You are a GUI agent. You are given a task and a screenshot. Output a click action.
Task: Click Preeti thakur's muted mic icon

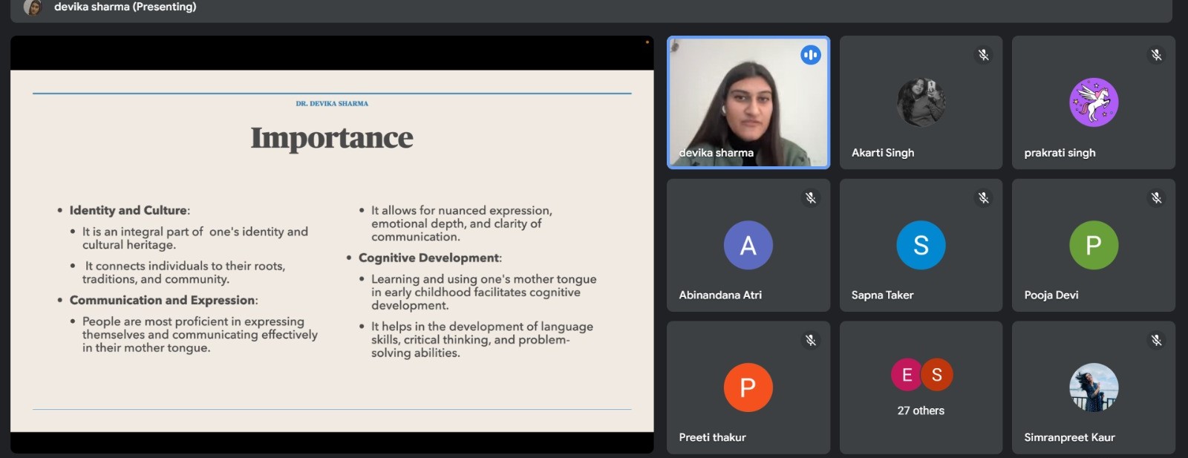810,340
